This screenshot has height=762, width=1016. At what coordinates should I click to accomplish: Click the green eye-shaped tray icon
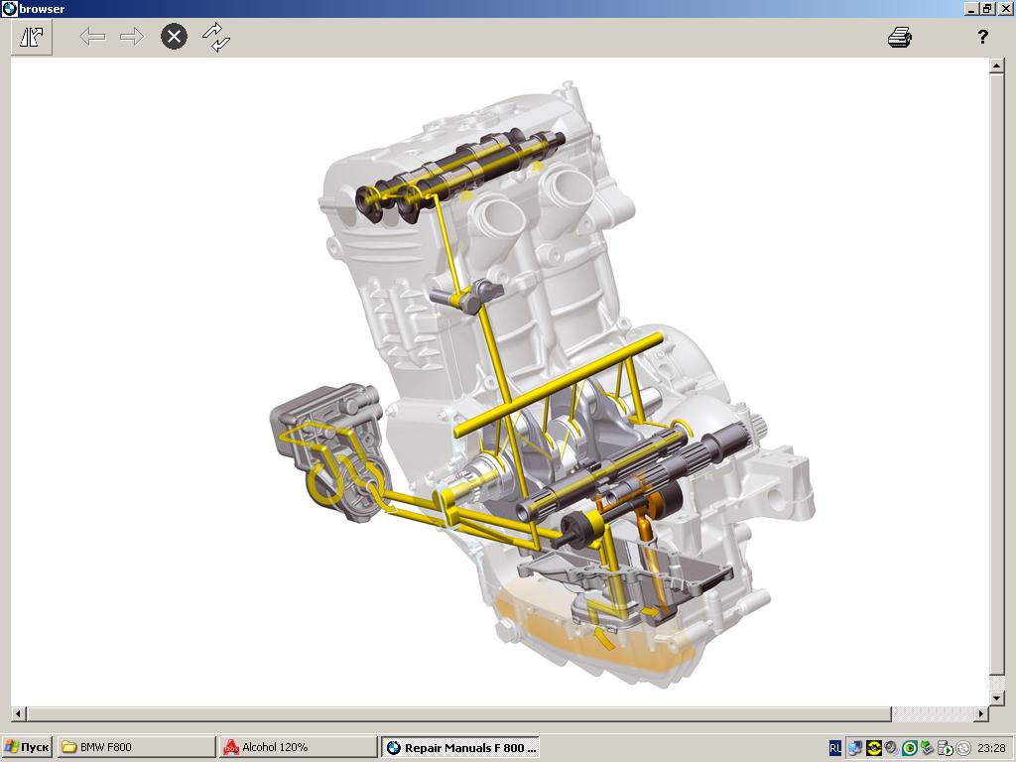909,748
